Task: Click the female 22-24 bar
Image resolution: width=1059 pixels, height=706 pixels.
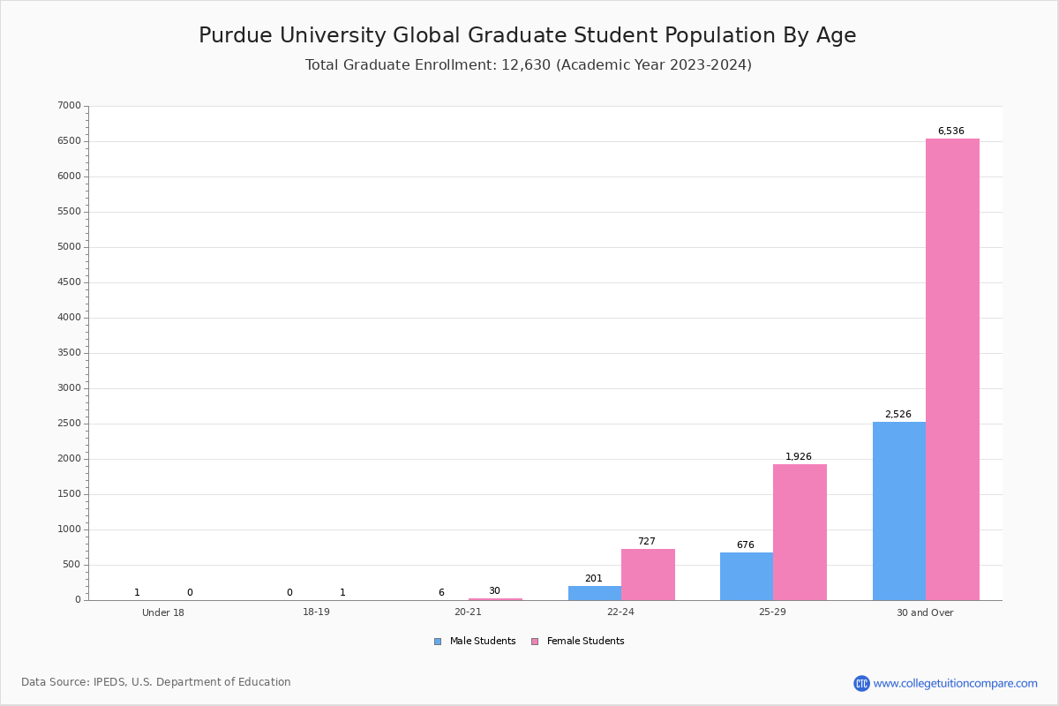Action: [648, 575]
